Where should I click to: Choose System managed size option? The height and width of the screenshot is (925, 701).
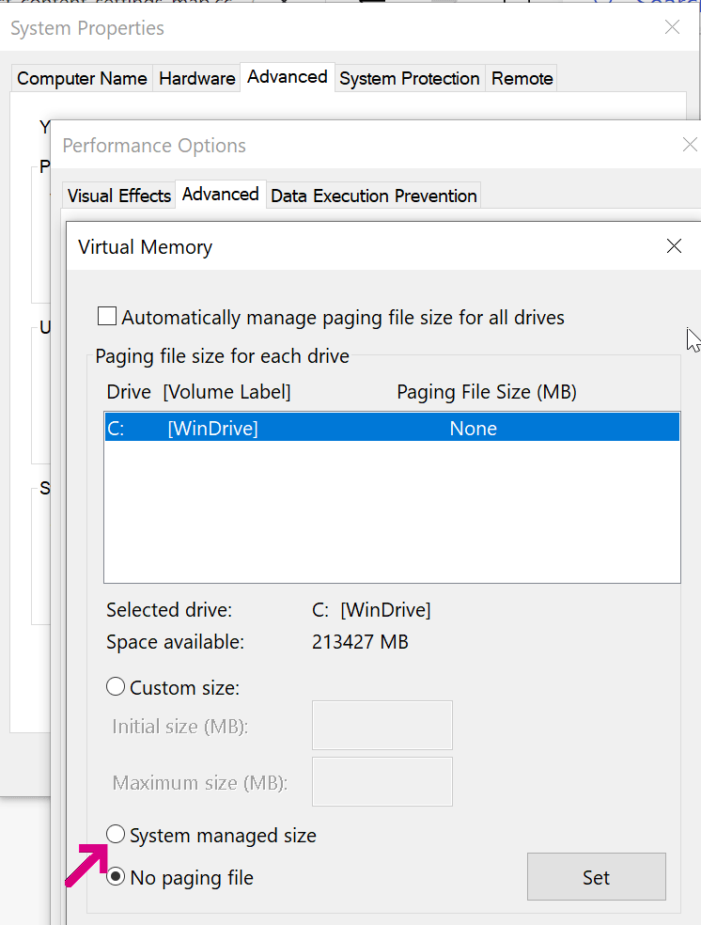click(x=116, y=834)
